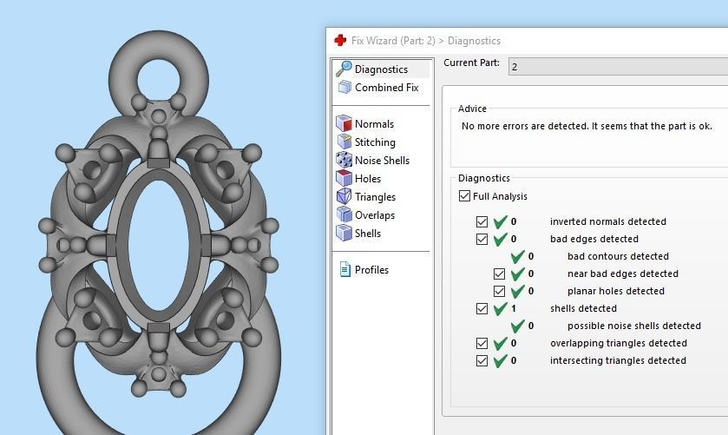This screenshot has height=435, width=728.
Task: Click the red cross Fix Wizard icon
Action: [x=340, y=41]
